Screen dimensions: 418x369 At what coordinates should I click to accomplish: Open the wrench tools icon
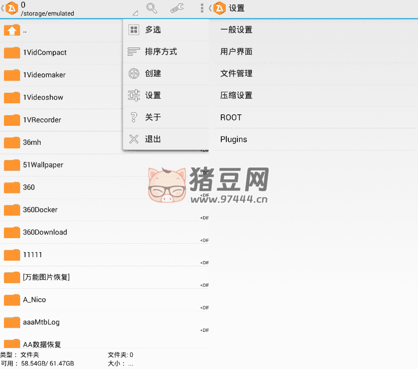[177, 8]
